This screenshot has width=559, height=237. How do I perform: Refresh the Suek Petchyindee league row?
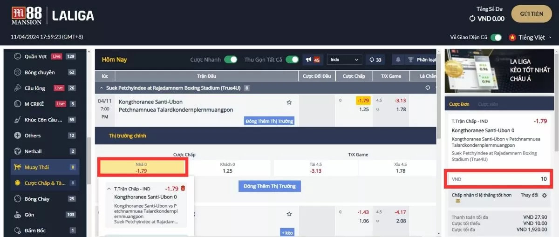click(428, 88)
